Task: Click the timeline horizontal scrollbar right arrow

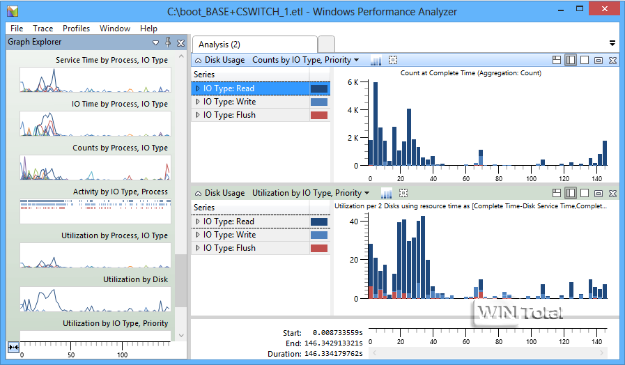Action: pyautogui.click(x=601, y=352)
